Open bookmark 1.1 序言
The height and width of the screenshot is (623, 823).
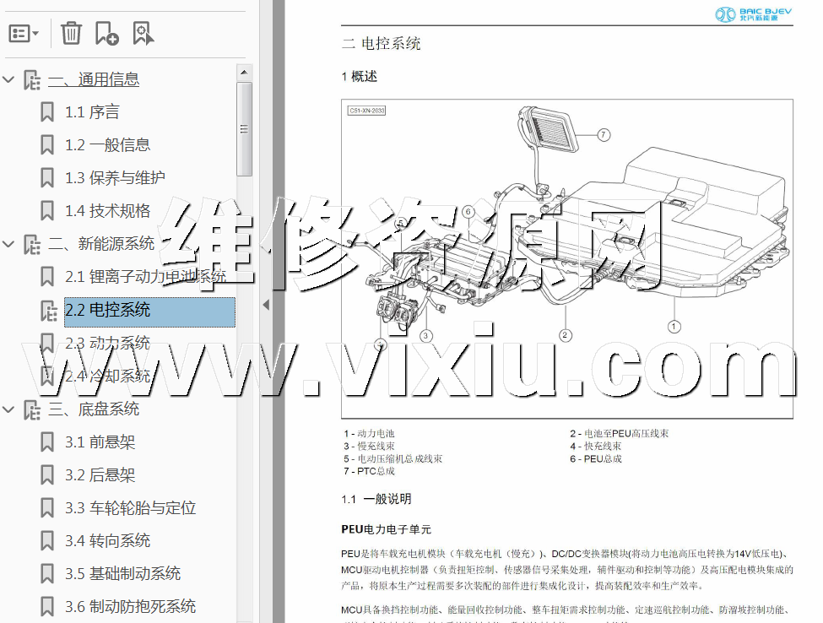92,112
